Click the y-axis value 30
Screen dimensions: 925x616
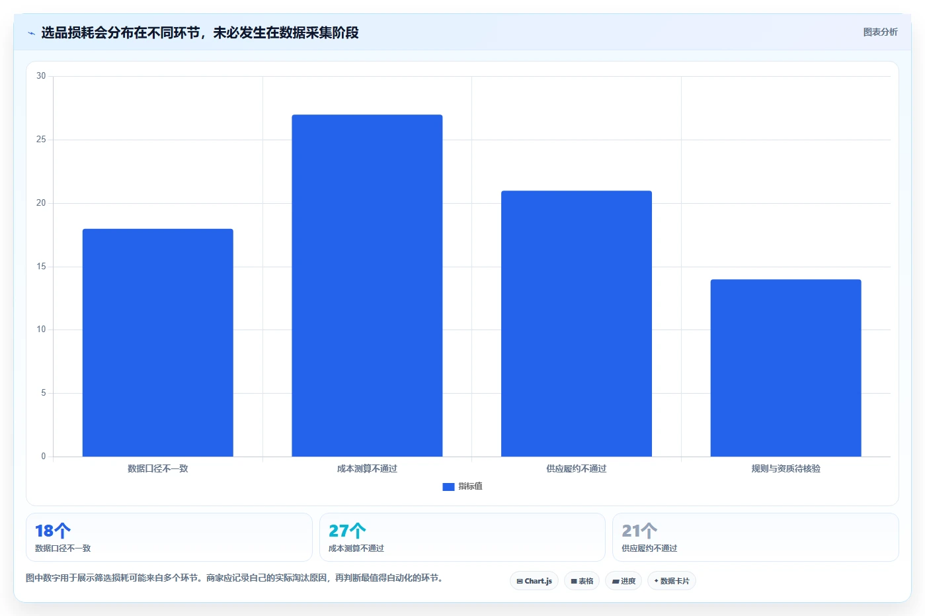pyautogui.click(x=41, y=76)
